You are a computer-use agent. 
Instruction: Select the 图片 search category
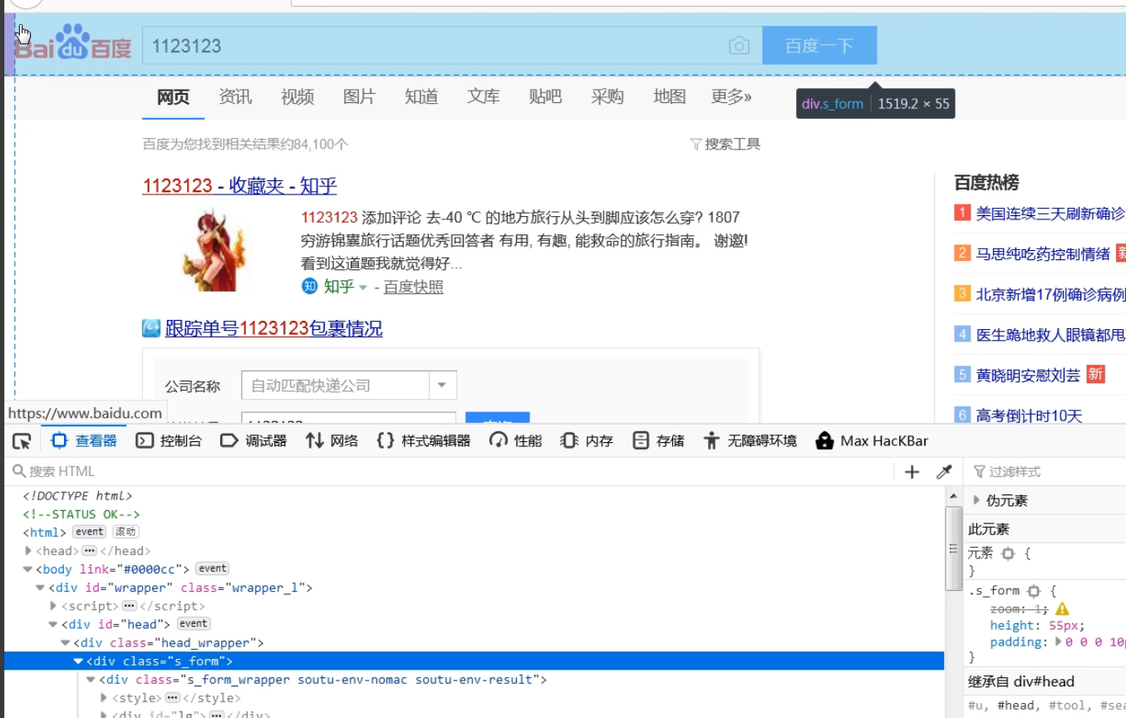point(359,97)
